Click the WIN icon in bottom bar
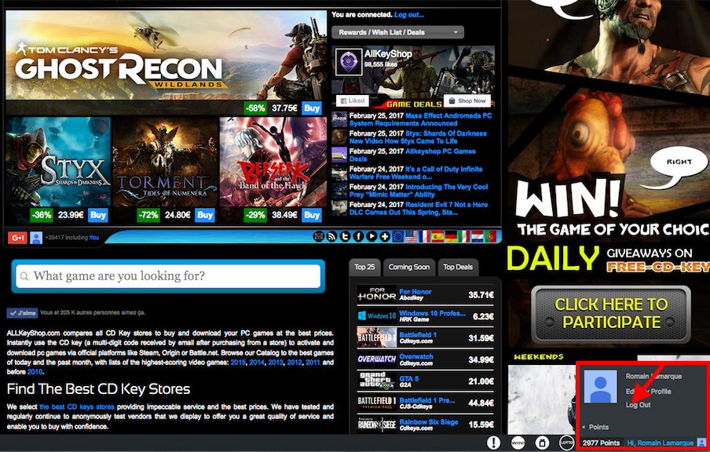 [x=518, y=443]
